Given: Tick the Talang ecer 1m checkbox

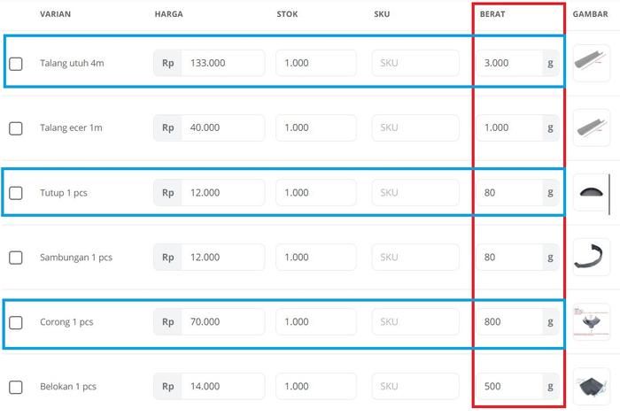Looking at the screenshot, I should pos(16,128).
